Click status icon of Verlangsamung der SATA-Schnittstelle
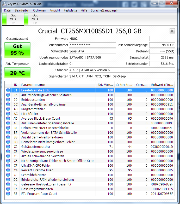 click(8, 132)
